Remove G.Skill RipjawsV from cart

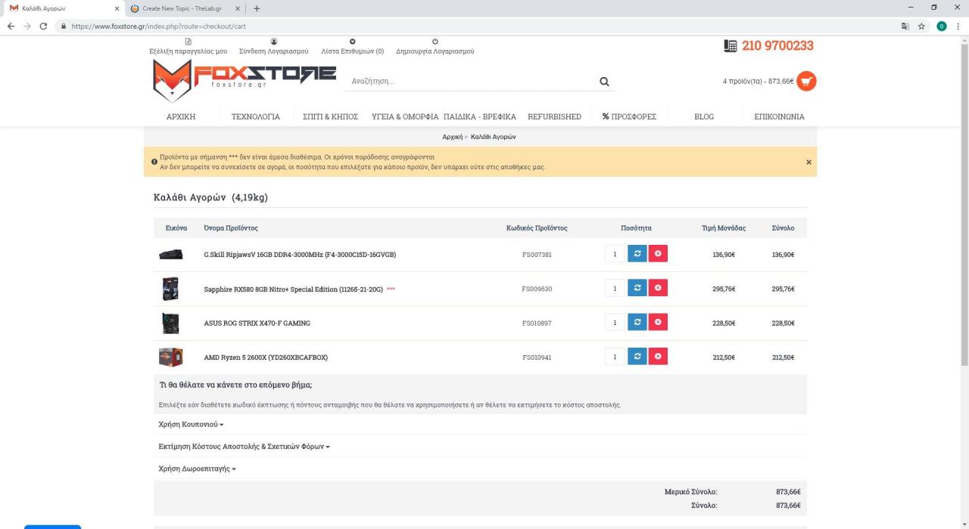[658, 254]
